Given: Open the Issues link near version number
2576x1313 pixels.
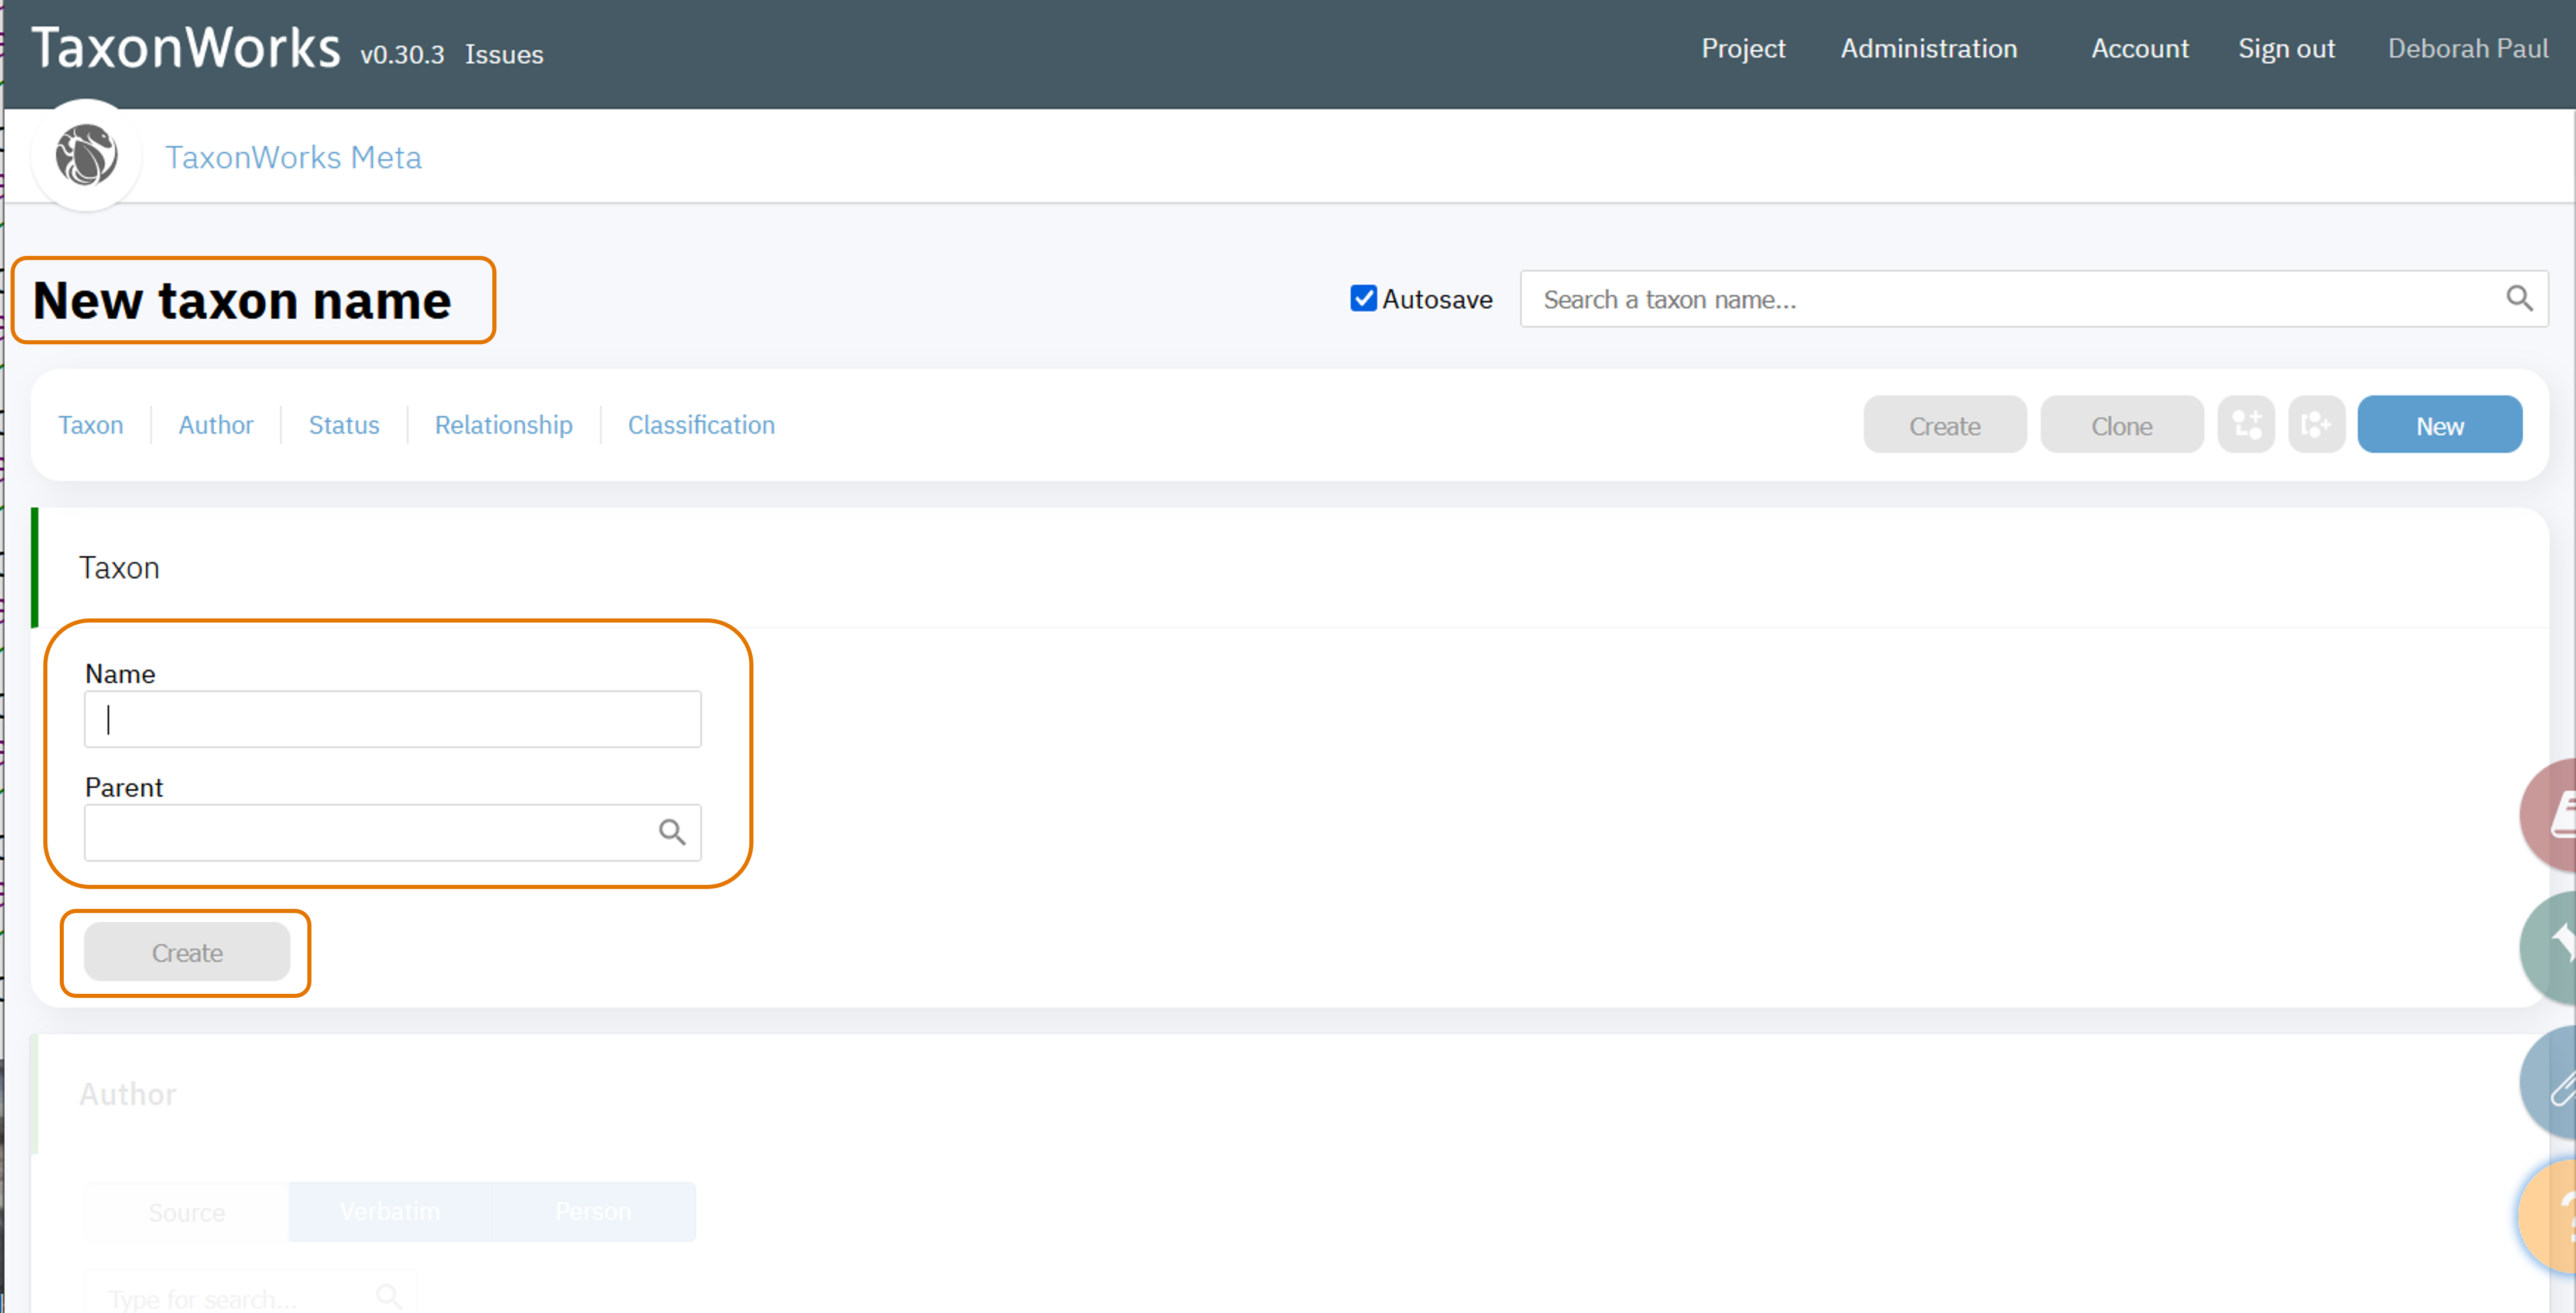Looking at the screenshot, I should pos(504,54).
